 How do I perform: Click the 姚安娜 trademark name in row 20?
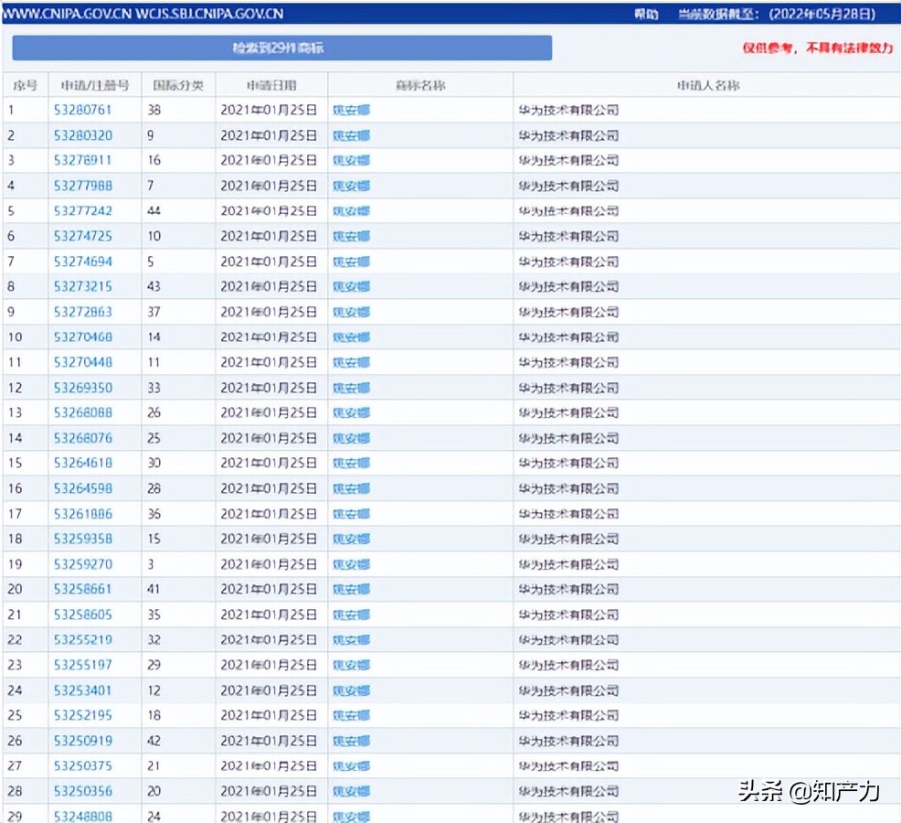[351, 589]
